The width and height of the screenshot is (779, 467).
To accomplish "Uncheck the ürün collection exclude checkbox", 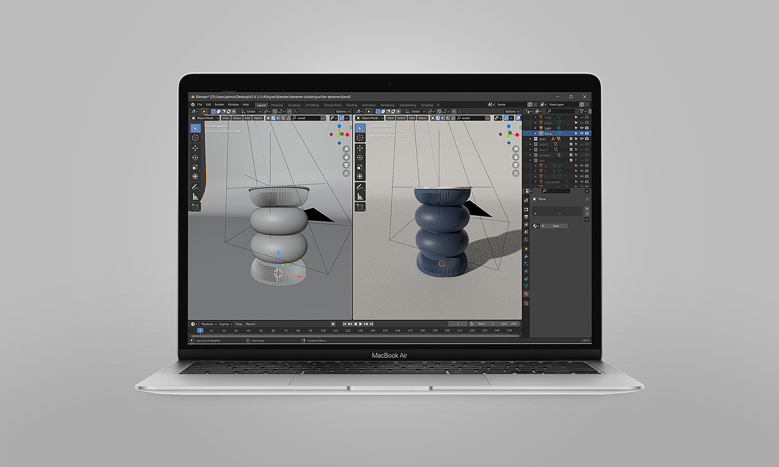I will pos(571,139).
